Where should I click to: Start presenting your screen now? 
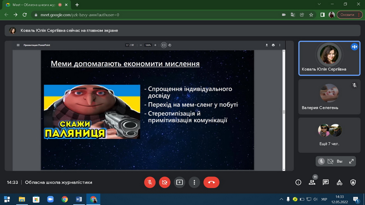click(x=180, y=183)
